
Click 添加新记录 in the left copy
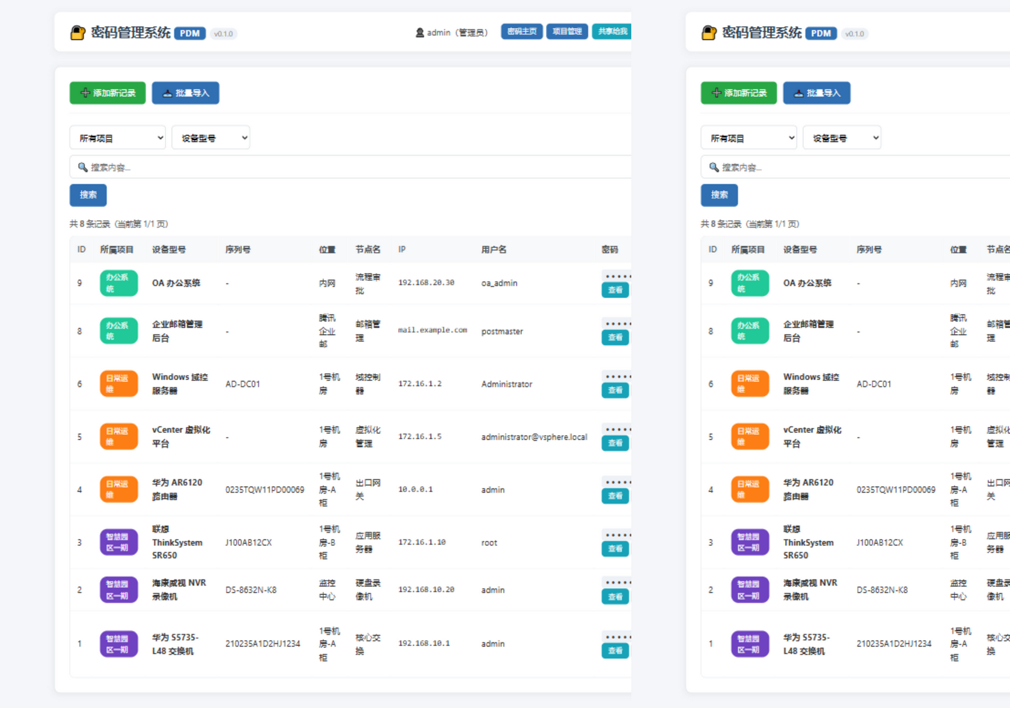point(108,93)
